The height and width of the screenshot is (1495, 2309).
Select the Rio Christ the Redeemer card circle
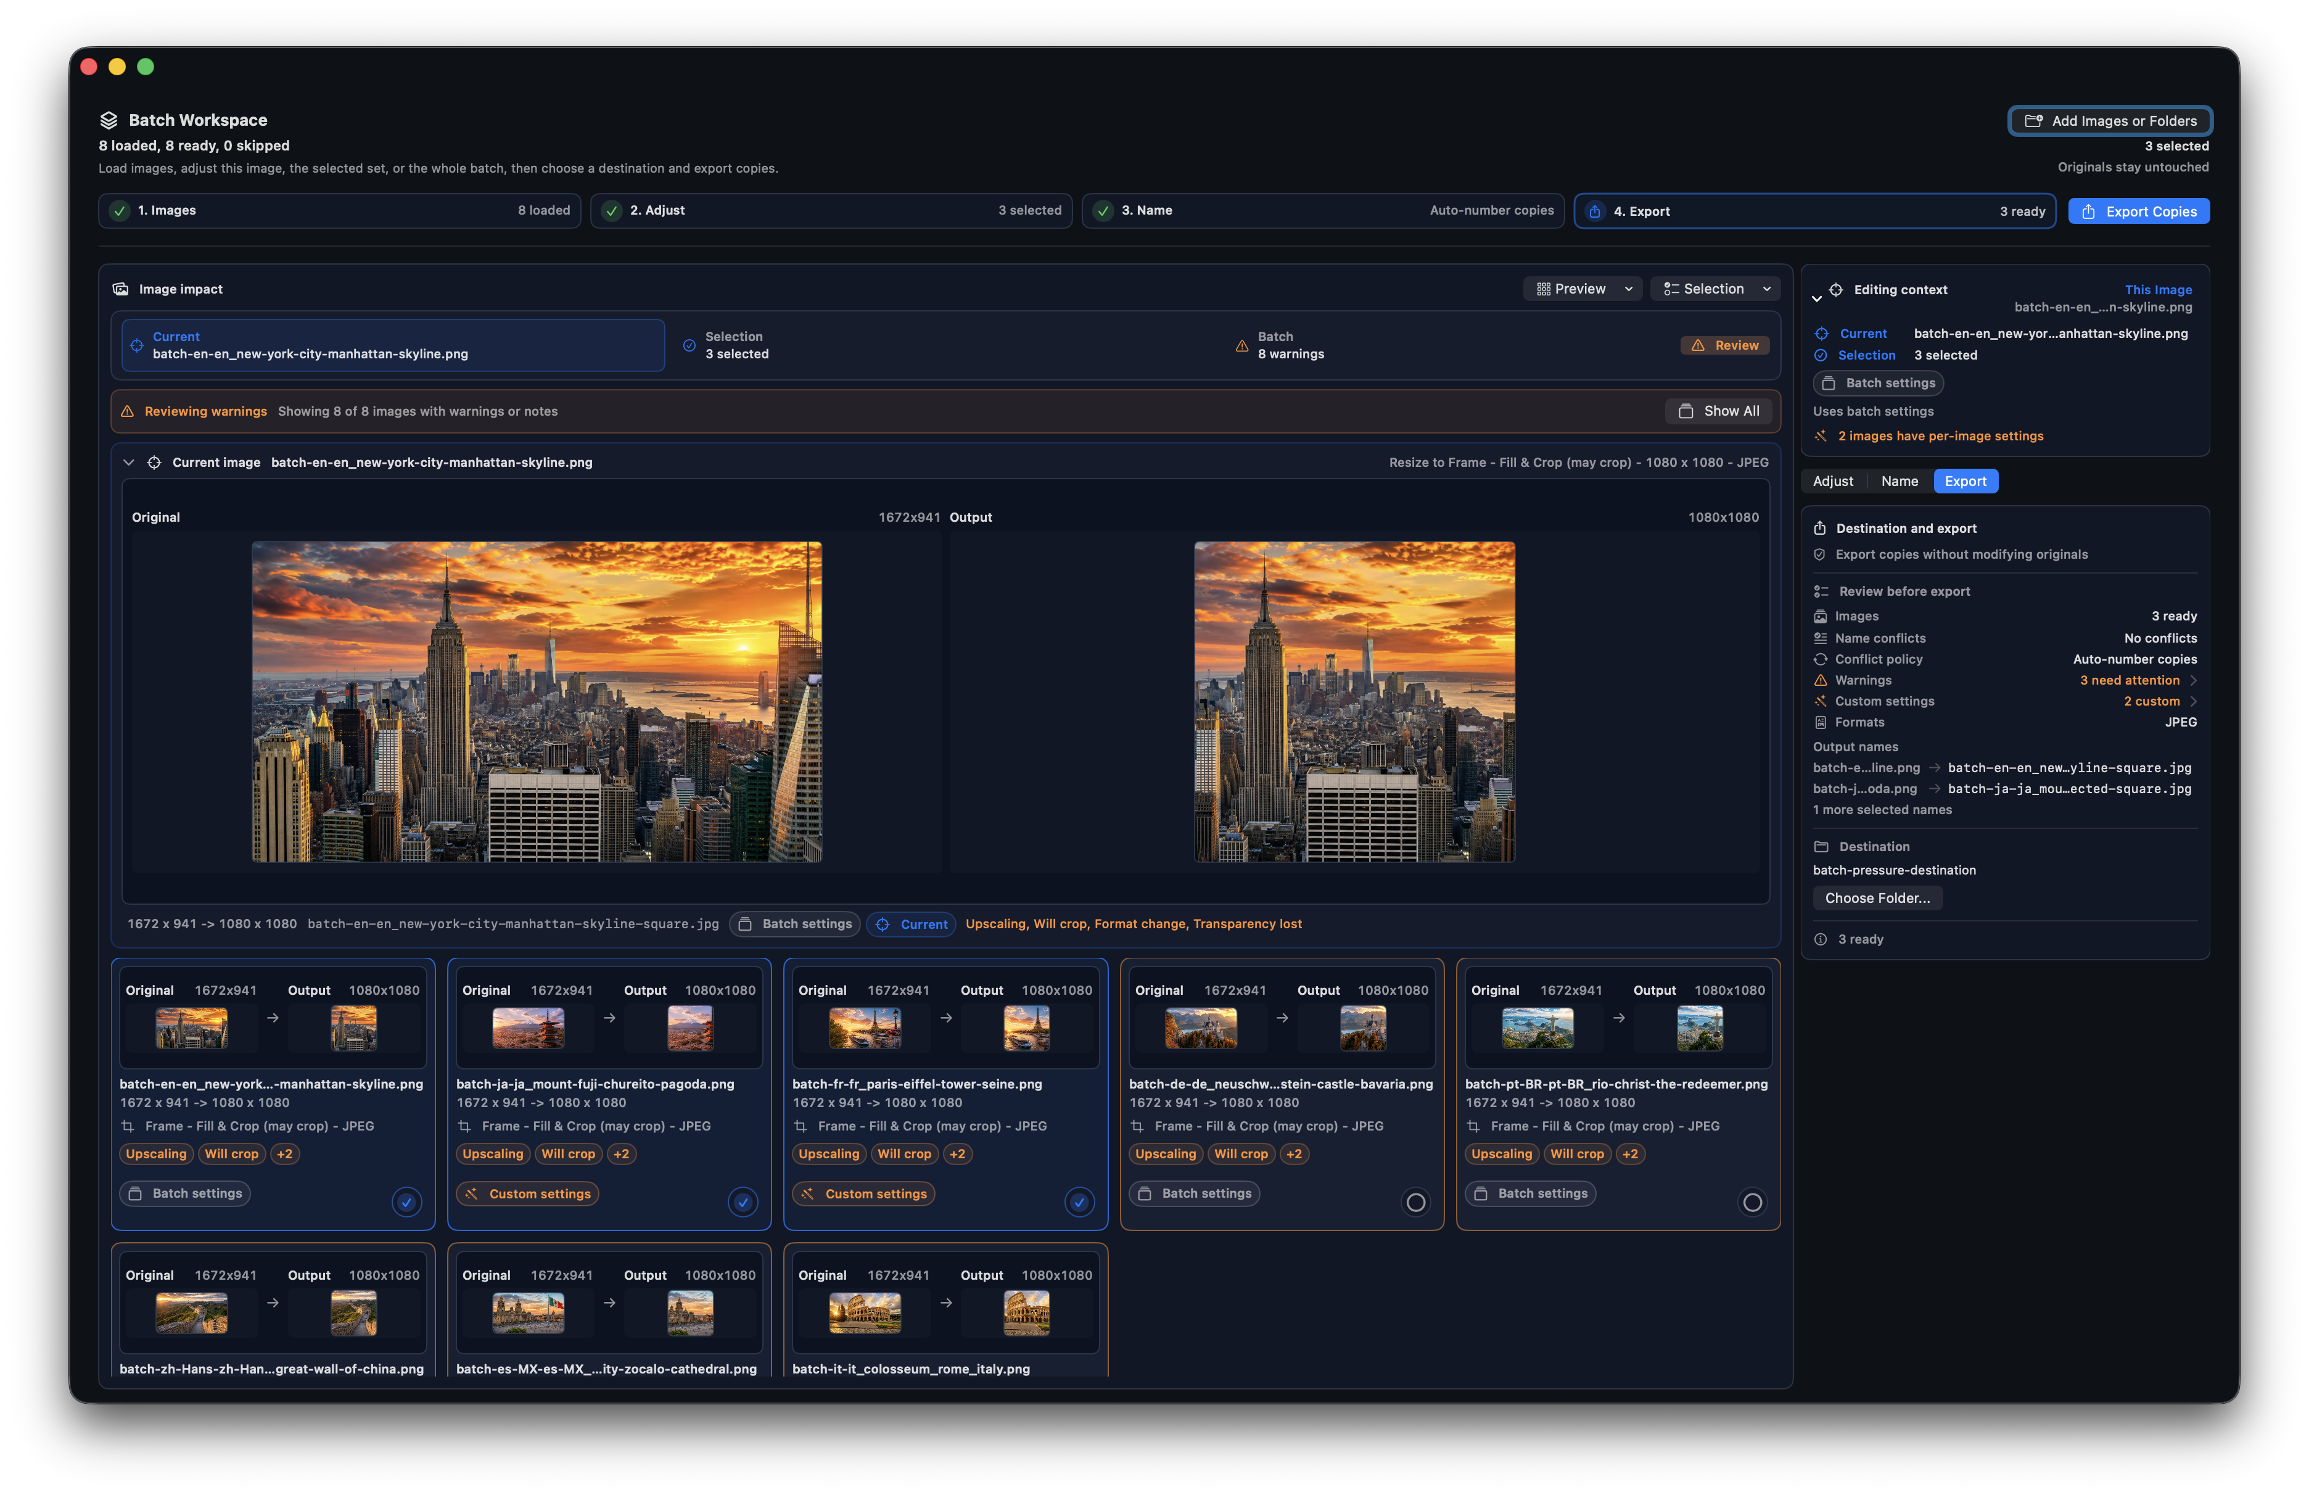click(x=1752, y=1202)
